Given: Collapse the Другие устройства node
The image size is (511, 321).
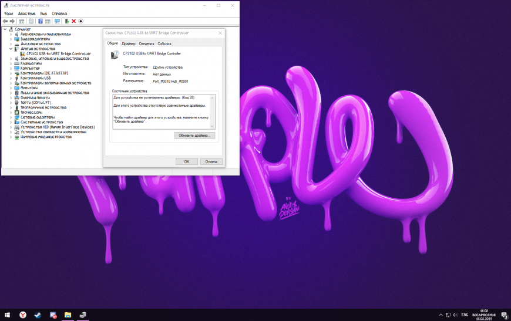Looking at the screenshot, I should [11, 49].
